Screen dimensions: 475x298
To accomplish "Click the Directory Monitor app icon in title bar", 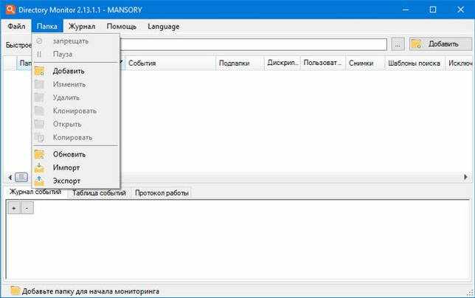I will click(x=10, y=10).
